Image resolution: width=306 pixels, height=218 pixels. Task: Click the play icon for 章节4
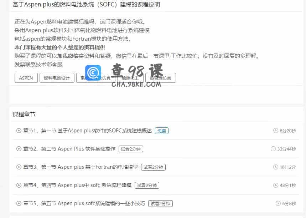pos(19,185)
